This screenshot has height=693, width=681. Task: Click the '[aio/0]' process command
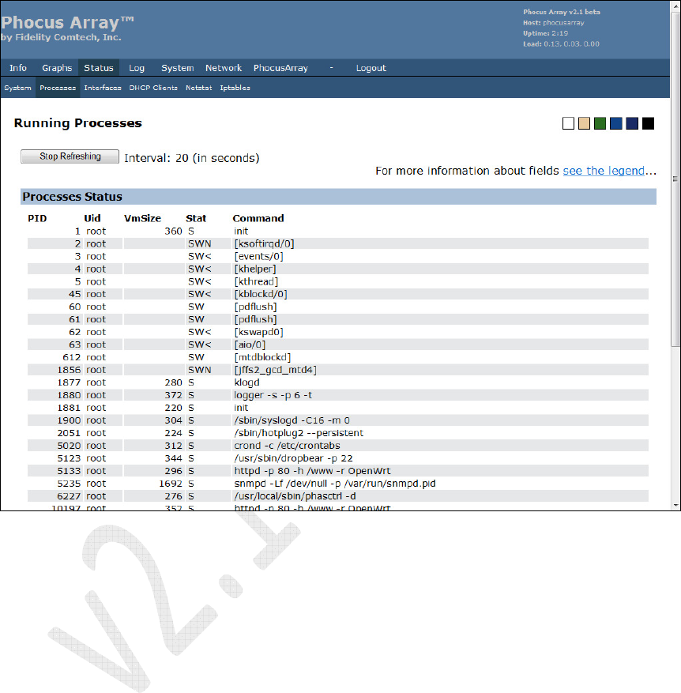tap(250, 345)
